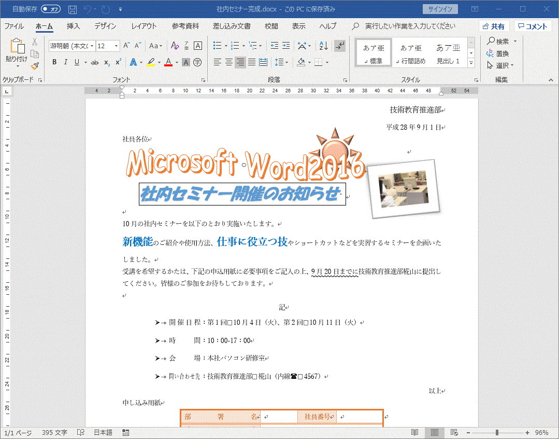Click the increase indent icon
559x439 pixels.
pos(286,46)
